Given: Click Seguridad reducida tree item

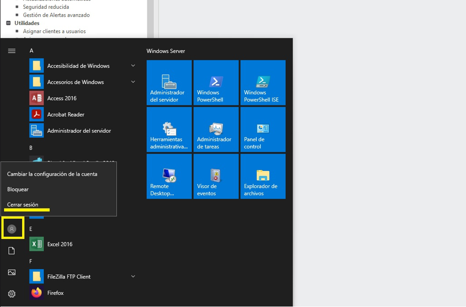Looking at the screenshot, I should [46, 7].
